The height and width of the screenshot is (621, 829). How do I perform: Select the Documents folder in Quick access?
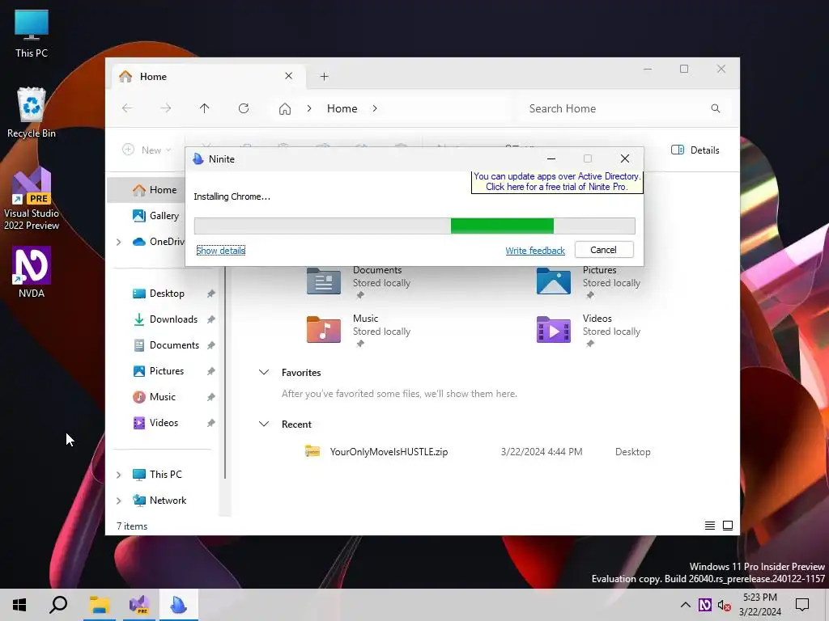(x=359, y=282)
